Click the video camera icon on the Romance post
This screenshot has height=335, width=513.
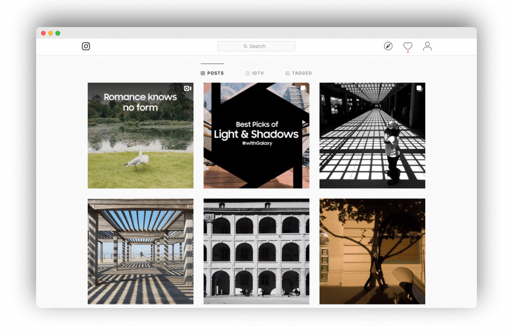pyautogui.click(x=187, y=88)
